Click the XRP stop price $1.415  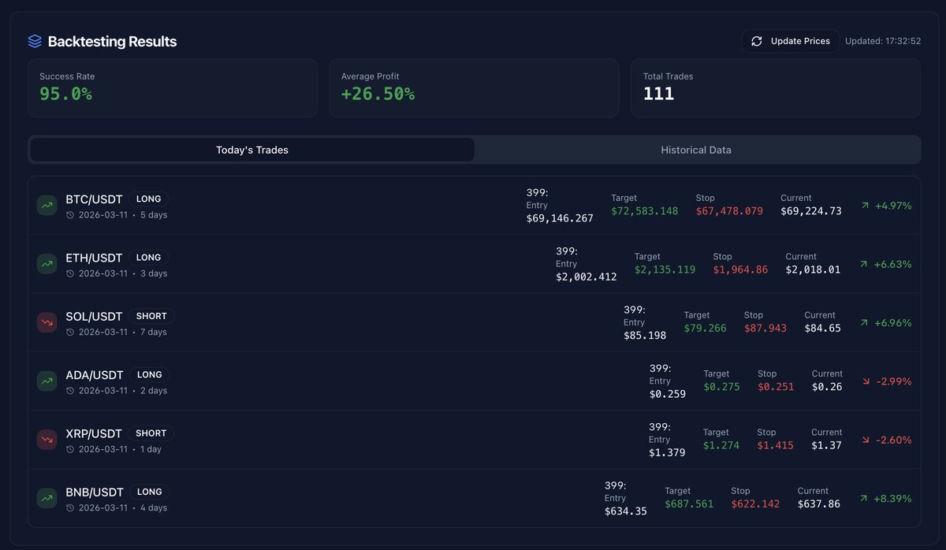tap(776, 445)
